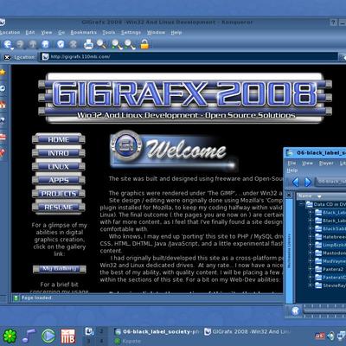Image resolution: width=346 pixels, height=346 pixels.
Task: Open the Player menu in media player
Action: tap(326, 163)
